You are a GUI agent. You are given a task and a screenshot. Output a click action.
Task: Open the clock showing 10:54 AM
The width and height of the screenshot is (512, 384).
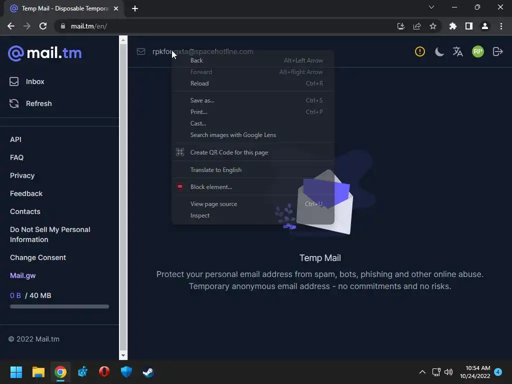475,372
